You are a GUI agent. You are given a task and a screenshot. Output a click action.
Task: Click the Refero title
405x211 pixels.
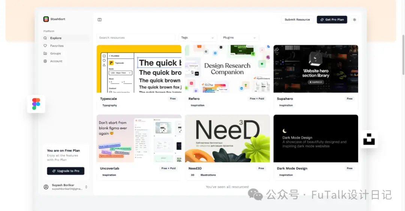point(194,99)
